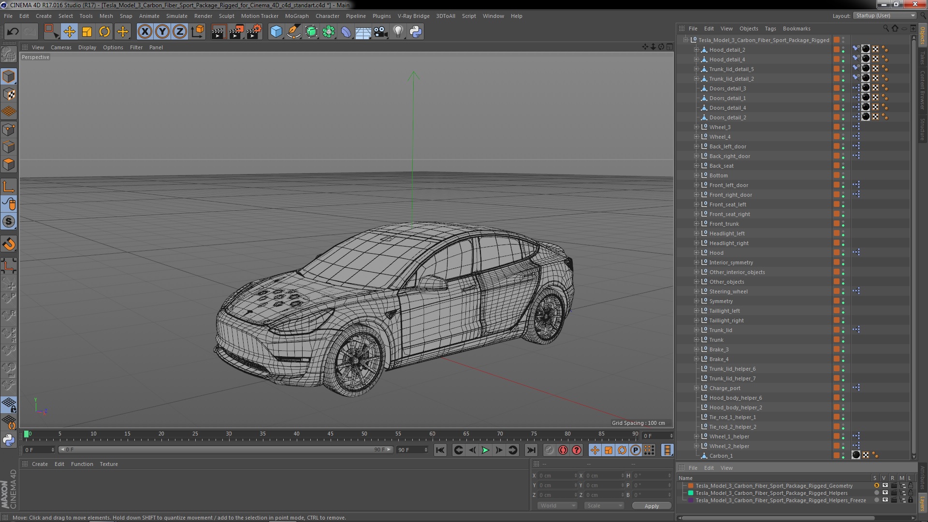
Task: Expand the Trunk_lid object
Action: pos(696,330)
